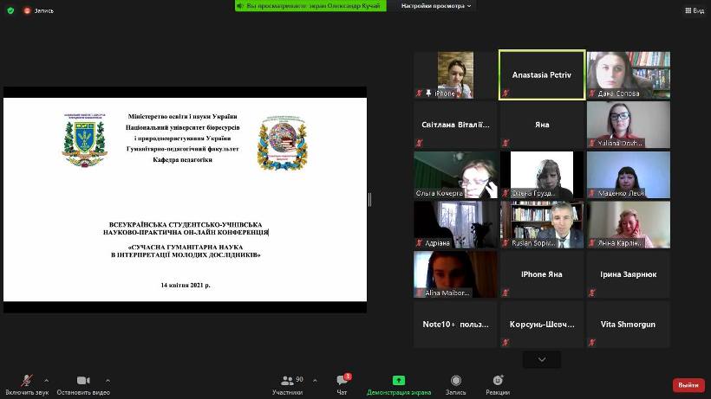Viewport: 711px width, 399px height.
Task: Select the Олена Грузд... video tile
Action: click(542, 175)
